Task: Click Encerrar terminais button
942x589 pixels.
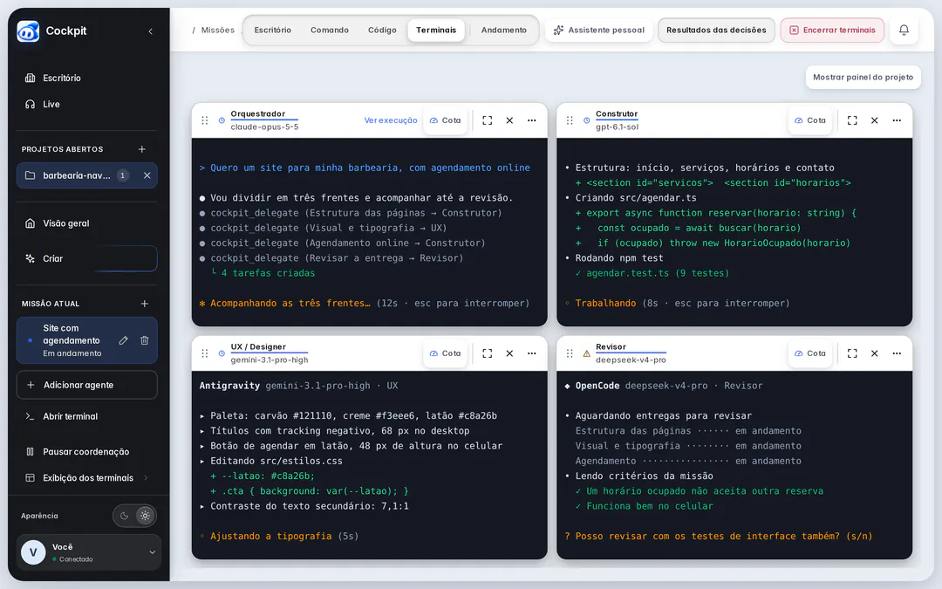Action: tap(832, 30)
